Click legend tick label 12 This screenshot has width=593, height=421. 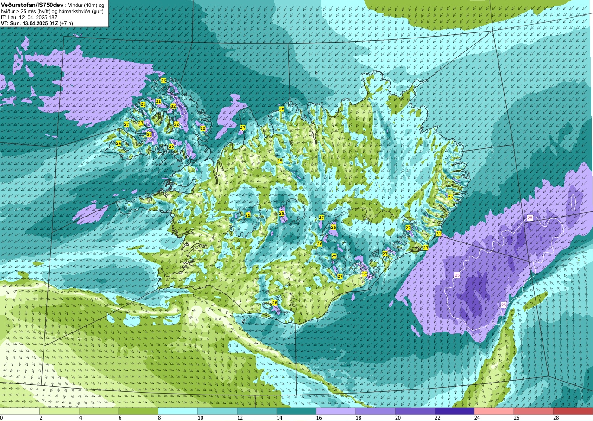click(240, 418)
